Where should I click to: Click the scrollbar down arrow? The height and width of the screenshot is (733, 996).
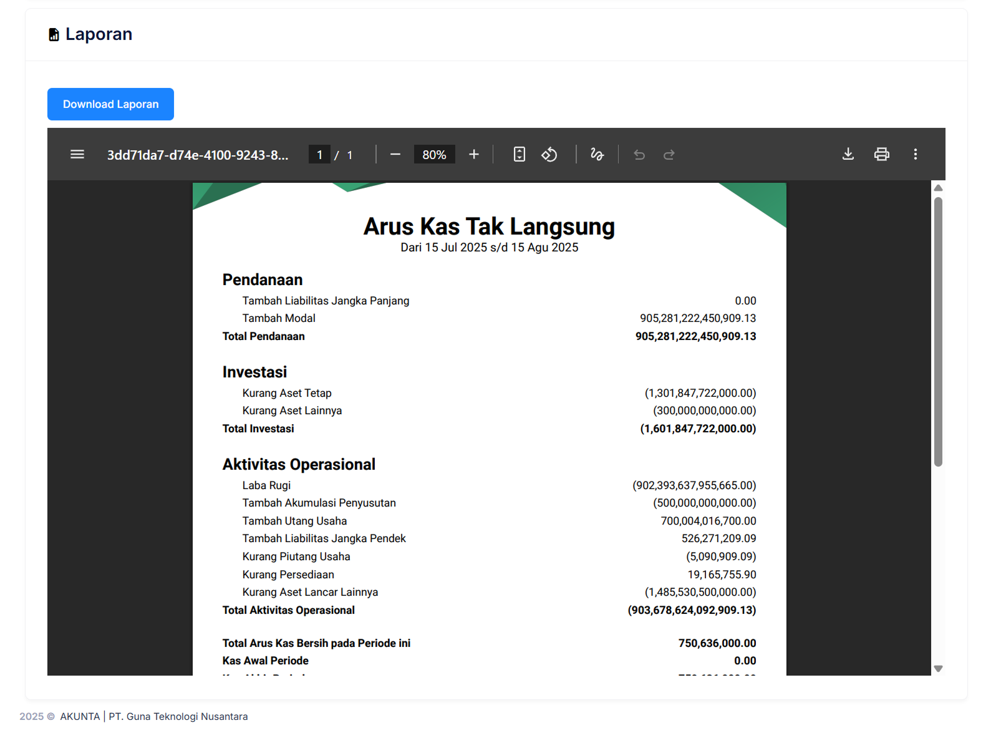(x=938, y=669)
